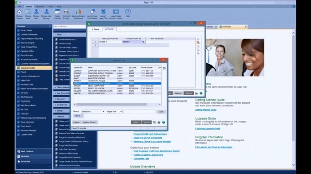Screen dimensions: 311x174
Task: Click the Custom... button
Action: coord(76,122)
